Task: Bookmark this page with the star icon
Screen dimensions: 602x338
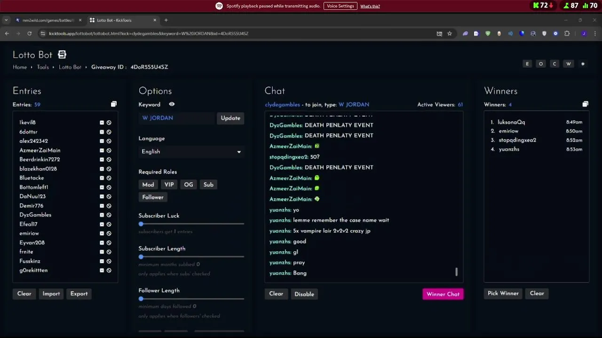Action: [450, 33]
